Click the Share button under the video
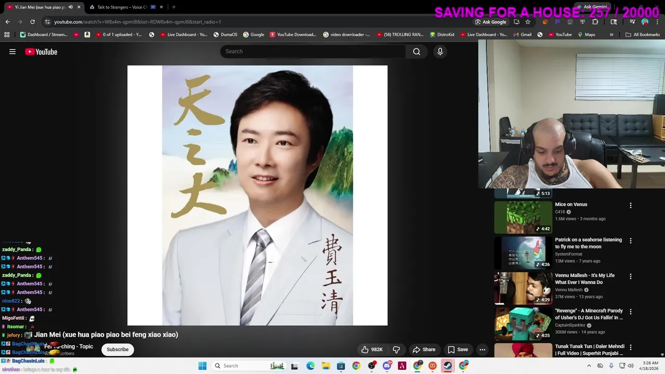The width and height of the screenshot is (665, 374). 424,350
